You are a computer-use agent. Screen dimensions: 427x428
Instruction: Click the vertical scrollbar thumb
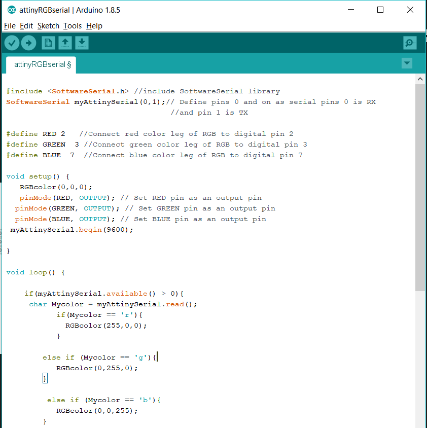(420, 188)
